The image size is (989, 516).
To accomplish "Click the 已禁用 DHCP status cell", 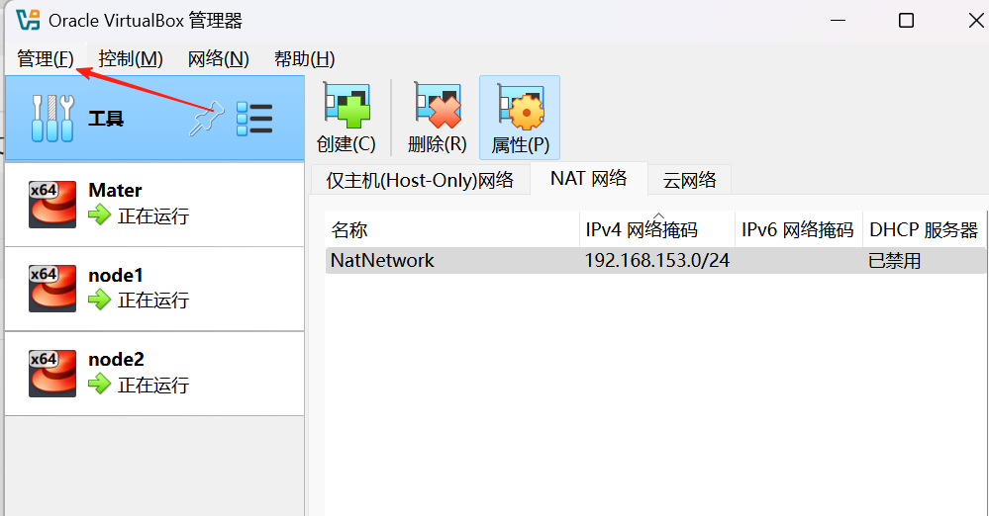I will [x=894, y=260].
